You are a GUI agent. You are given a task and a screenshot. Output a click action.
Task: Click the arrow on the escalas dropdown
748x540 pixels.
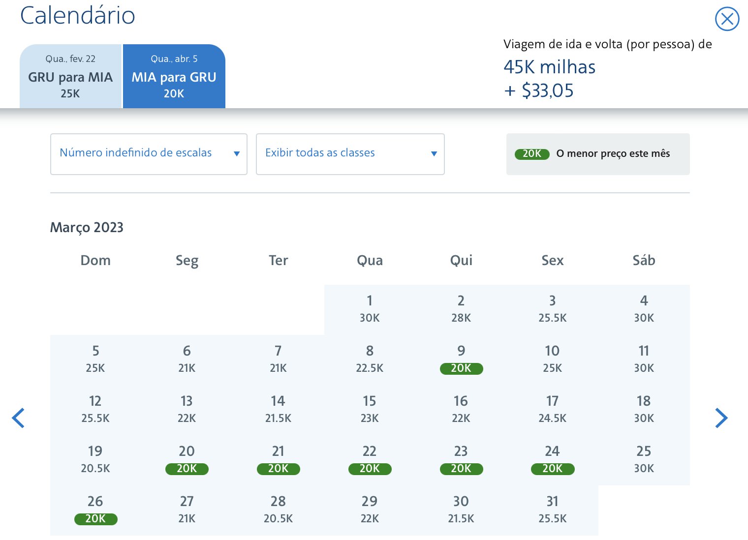[237, 154]
